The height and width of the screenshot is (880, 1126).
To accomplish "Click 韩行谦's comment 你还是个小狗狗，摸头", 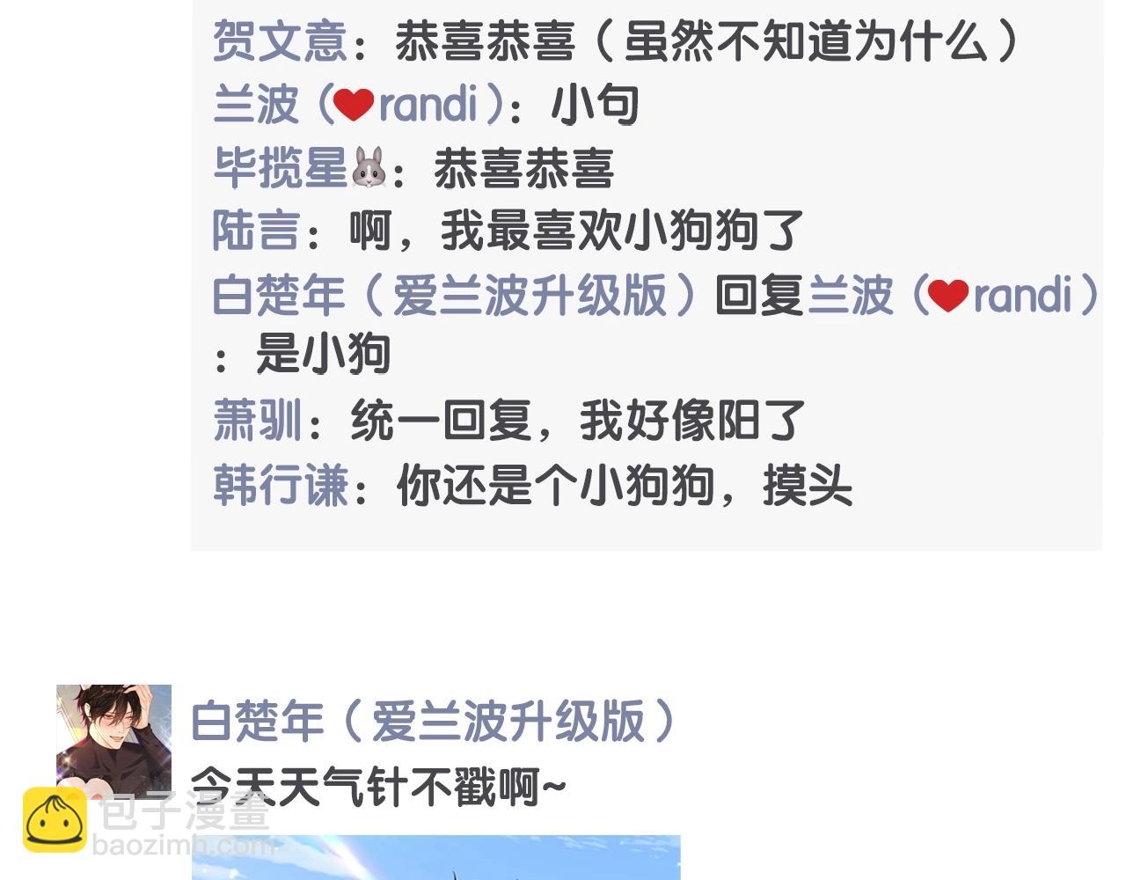I will (625, 485).
